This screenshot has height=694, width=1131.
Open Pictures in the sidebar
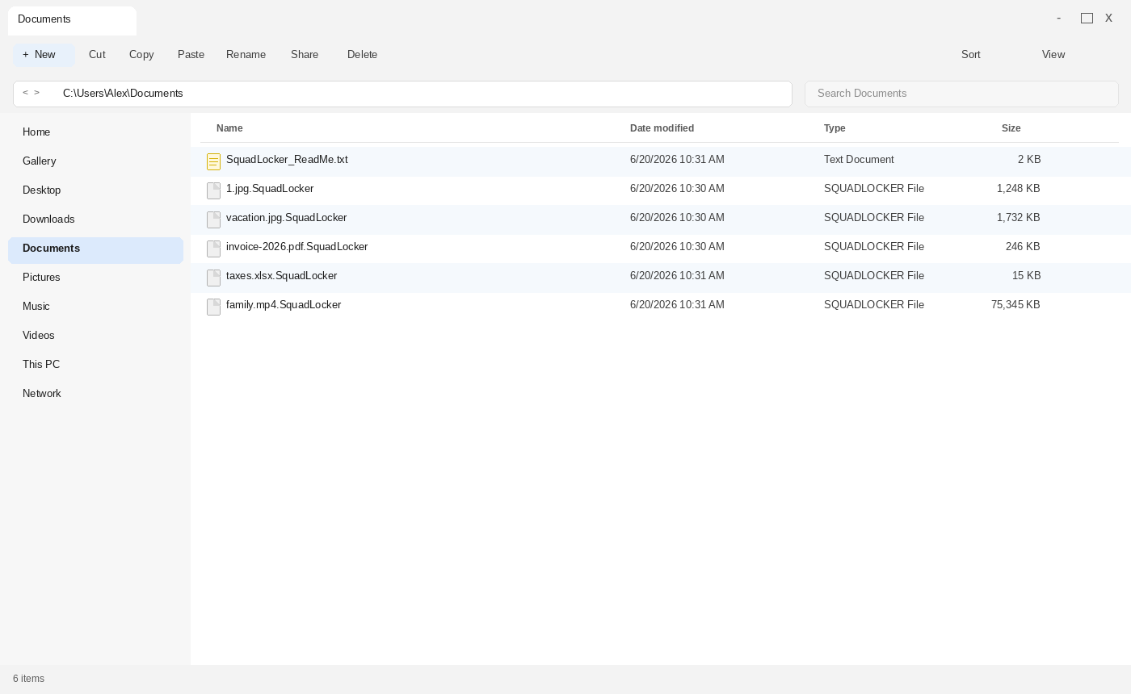pyautogui.click(x=95, y=278)
